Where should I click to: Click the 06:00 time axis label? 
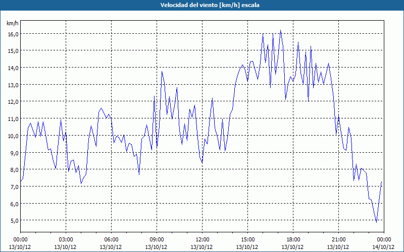point(111,240)
